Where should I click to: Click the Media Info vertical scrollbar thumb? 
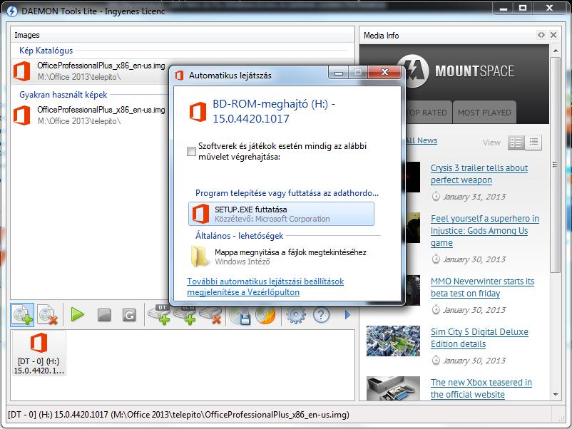point(555,165)
